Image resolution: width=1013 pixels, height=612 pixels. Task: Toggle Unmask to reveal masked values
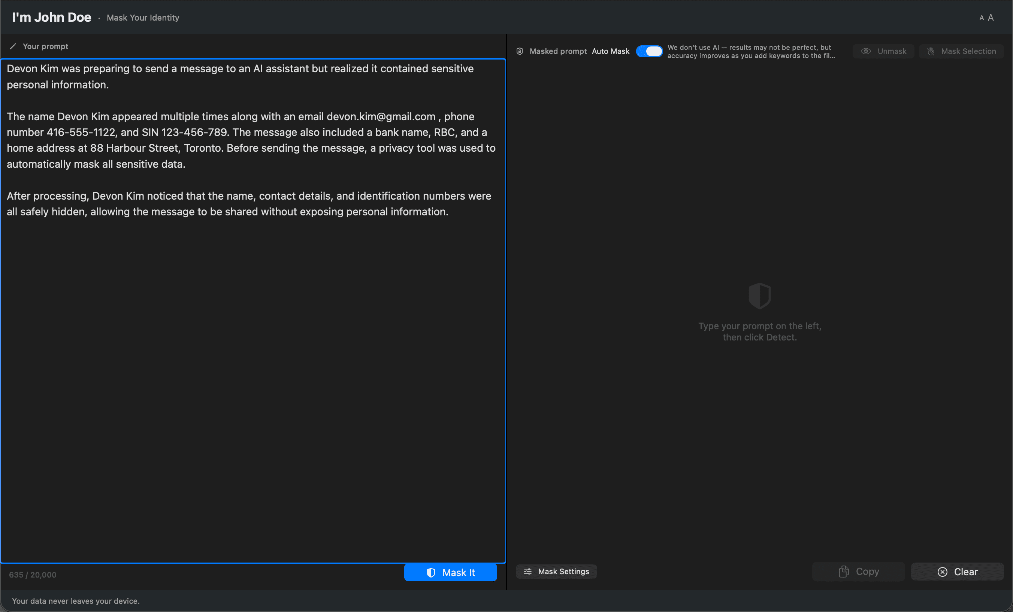pos(883,51)
